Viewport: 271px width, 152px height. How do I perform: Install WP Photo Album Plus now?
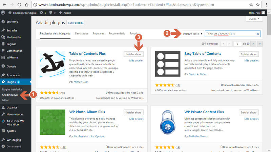click(133, 112)
